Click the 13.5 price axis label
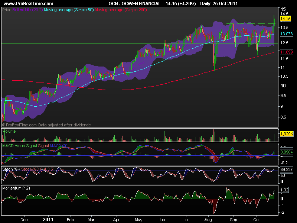 click(284, 28)
